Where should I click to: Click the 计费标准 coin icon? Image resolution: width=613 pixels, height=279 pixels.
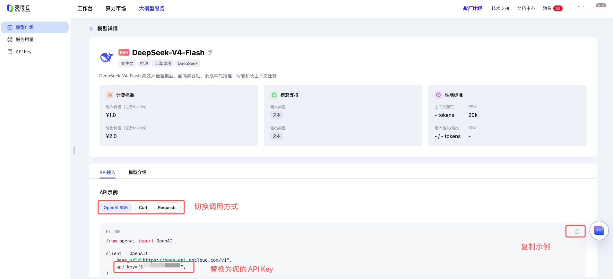[110, 95]
